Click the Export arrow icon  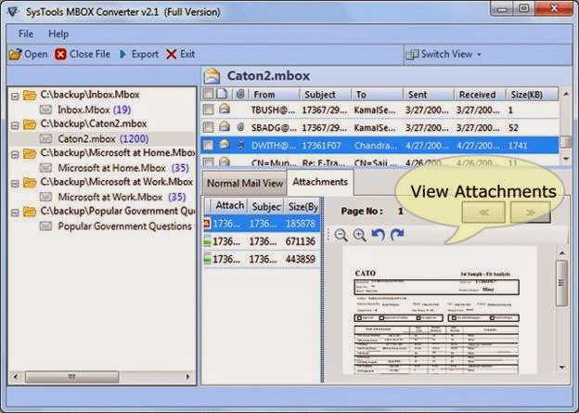pos(122,55)
